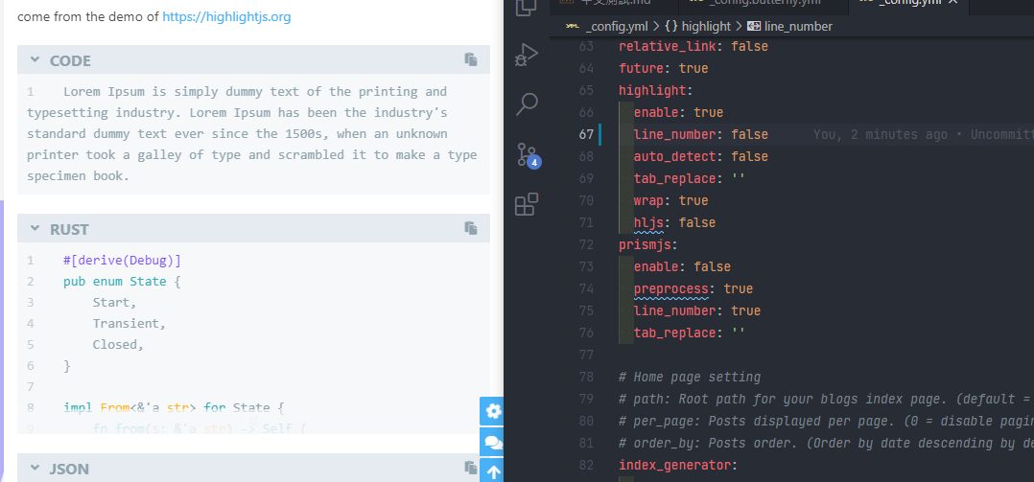Copy the JSON code block
Image resolution: width=1034 pixels, height=482 pixels.
click(471, 468)
